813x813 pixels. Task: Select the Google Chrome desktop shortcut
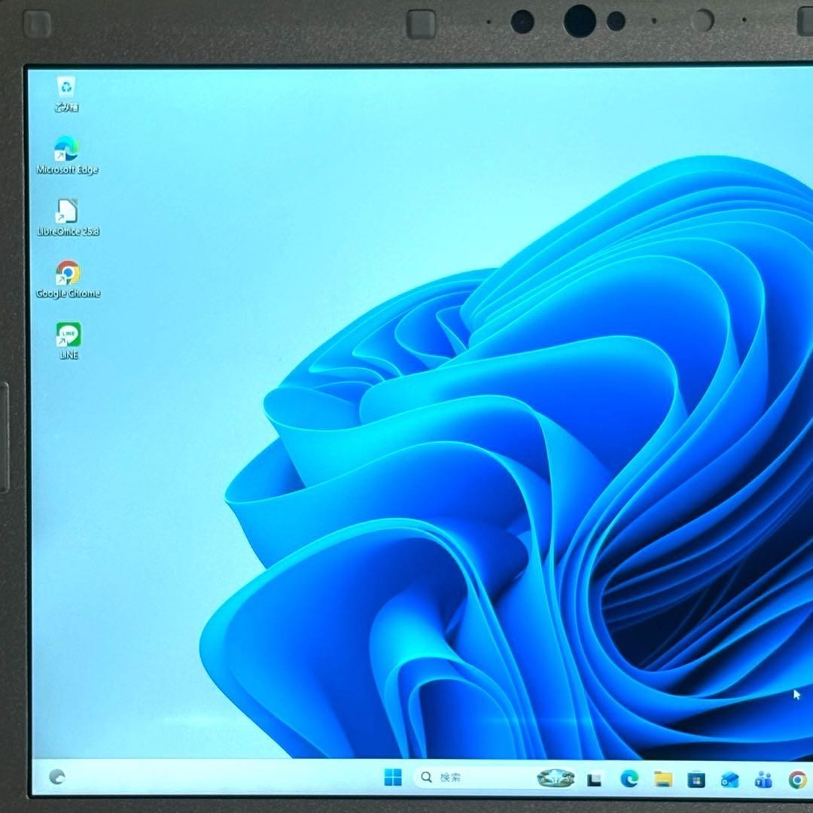68,279
